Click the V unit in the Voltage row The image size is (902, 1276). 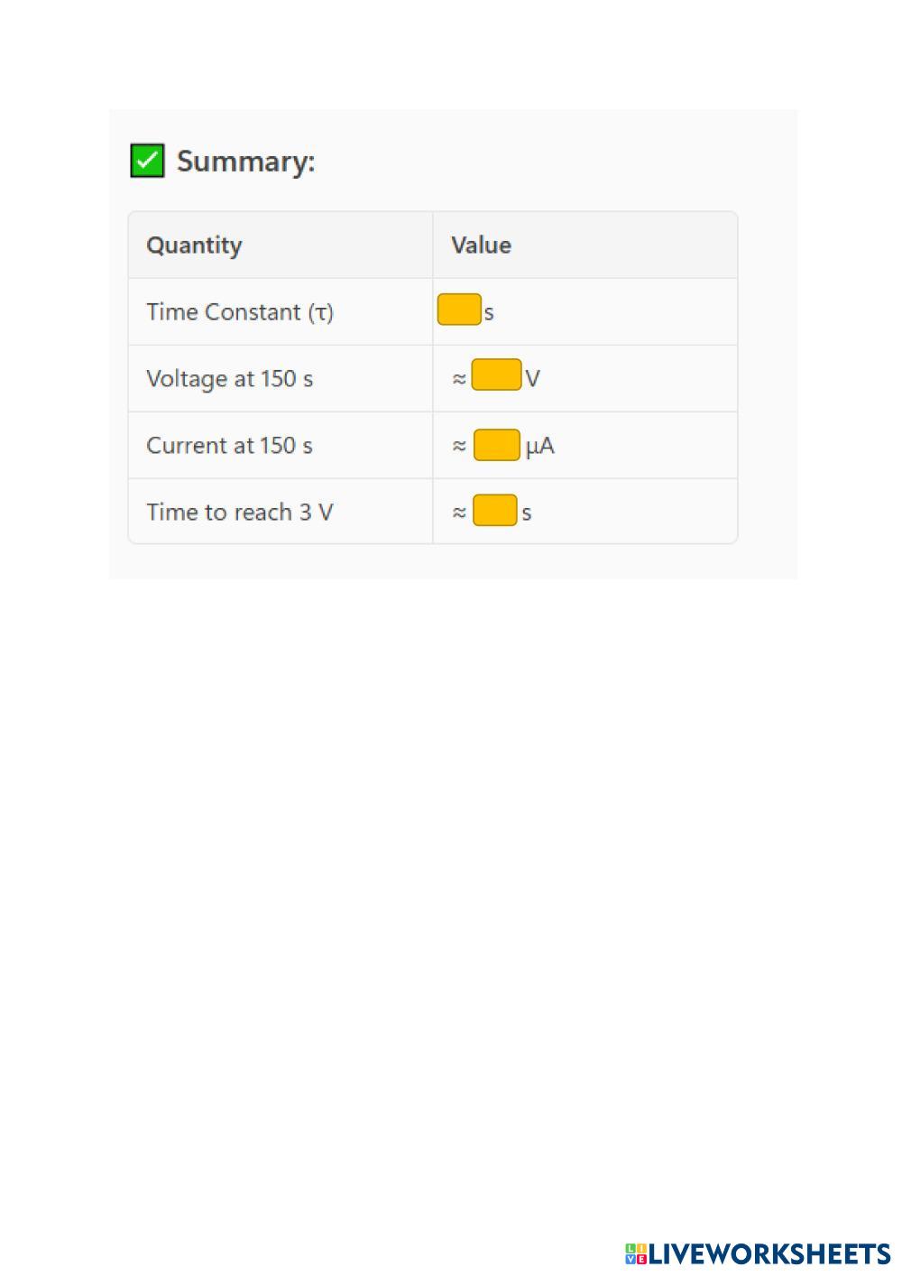point(532,379)
